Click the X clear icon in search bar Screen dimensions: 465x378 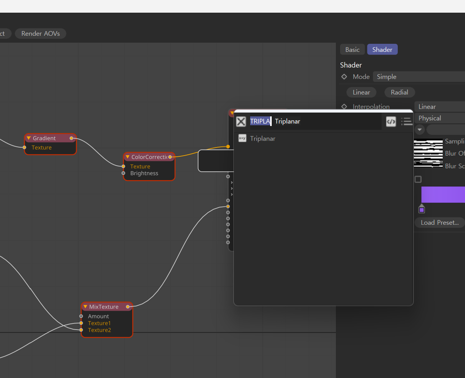(241, 121)
